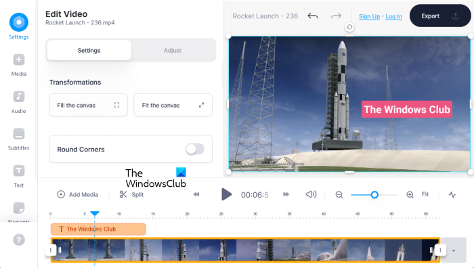This screenshot has width=474, height=268.
Task: Switch to the Adjust tab
Action: pos(173,51)
